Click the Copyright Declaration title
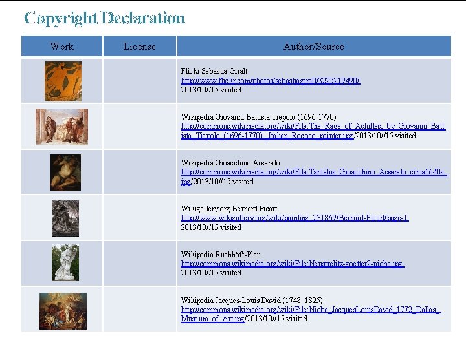The image size is (466, 349). pos(104,18)
